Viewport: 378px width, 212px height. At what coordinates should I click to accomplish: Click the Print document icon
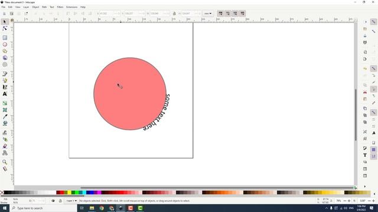click(x=365, y=42)
